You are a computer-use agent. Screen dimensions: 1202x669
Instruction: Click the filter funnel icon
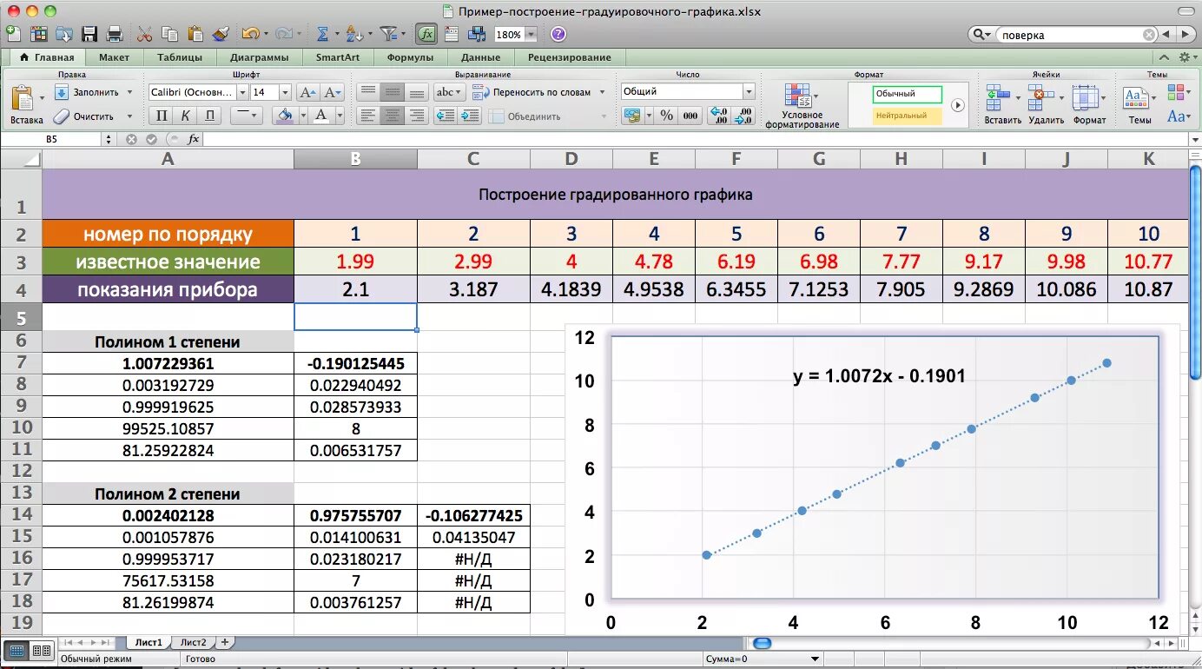[x=388, y=34]
